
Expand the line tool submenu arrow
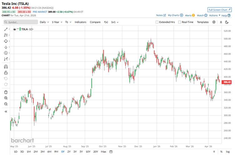(9, 29)
